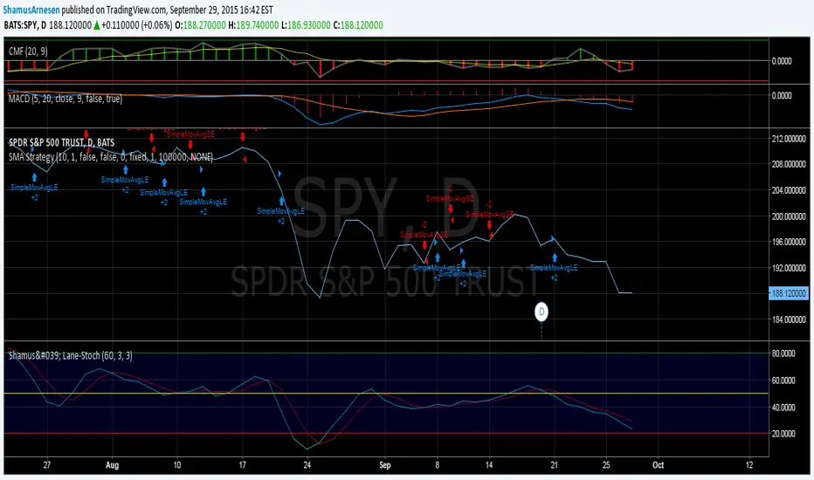
Task: Click the 25 date on time axis
Action: coord(606,465)
